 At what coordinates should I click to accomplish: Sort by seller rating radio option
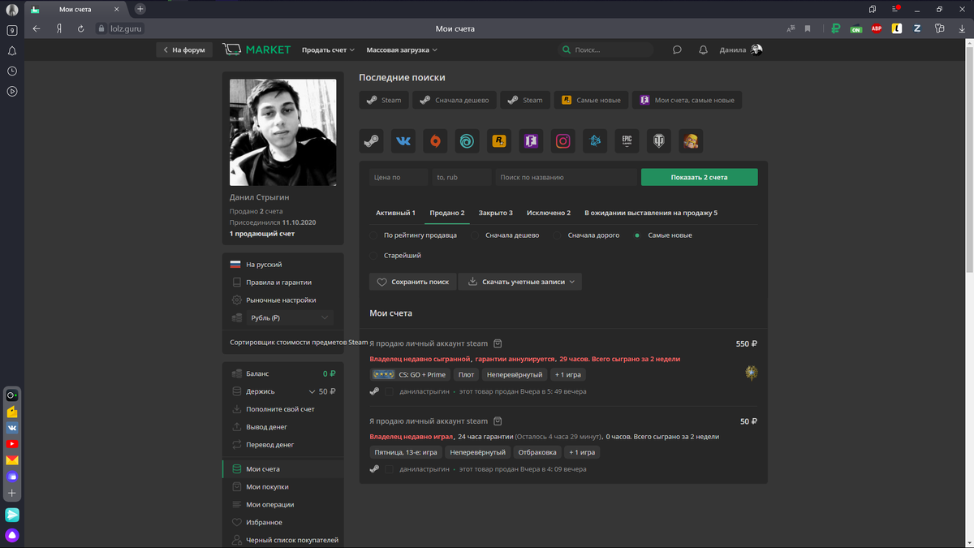[x=373, y=235]
